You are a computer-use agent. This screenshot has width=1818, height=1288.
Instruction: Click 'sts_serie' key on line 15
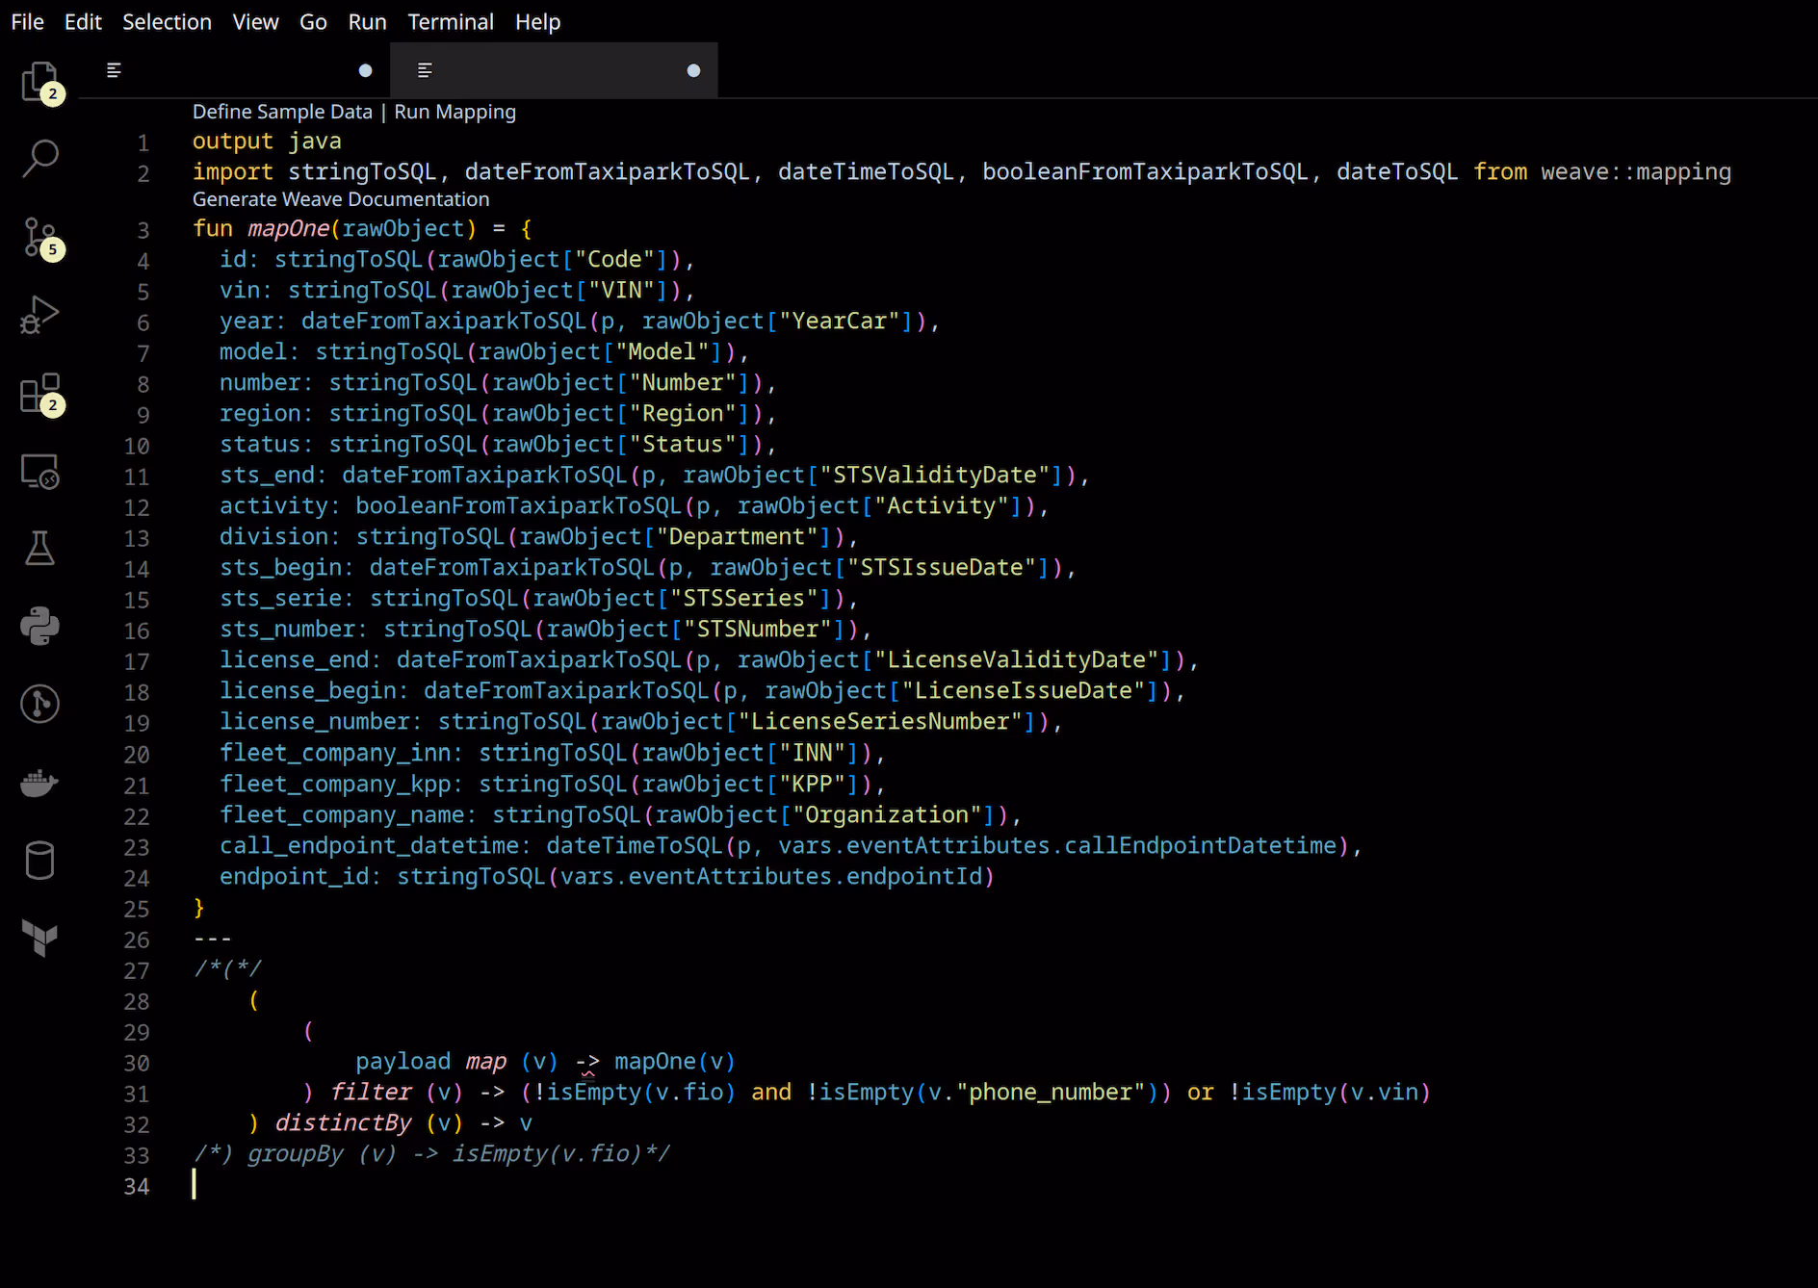click(x=280, y=598)
